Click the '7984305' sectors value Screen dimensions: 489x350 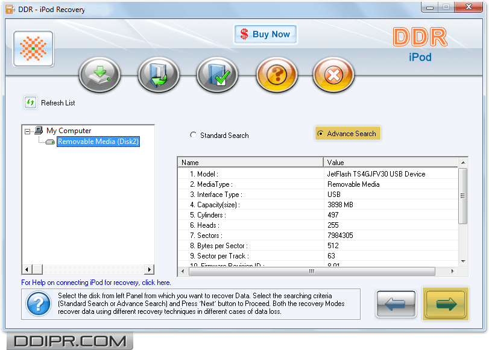tap(340, 236)
